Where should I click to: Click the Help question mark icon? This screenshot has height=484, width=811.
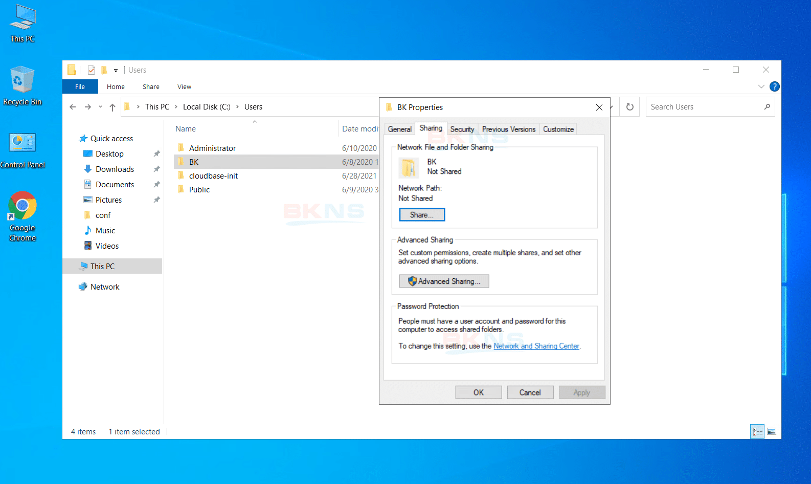pyautogui.click(x=774, y=86)
